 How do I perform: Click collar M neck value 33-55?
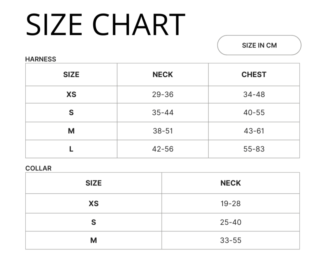point(231,240)
